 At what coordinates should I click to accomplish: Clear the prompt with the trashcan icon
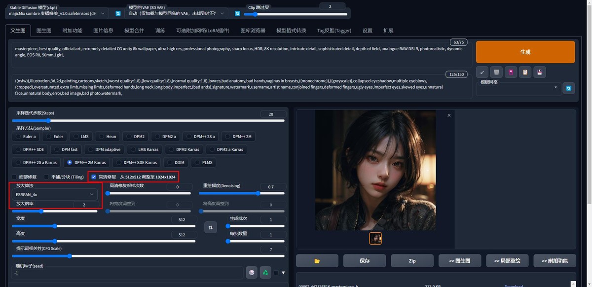click(x=496, y=72)
